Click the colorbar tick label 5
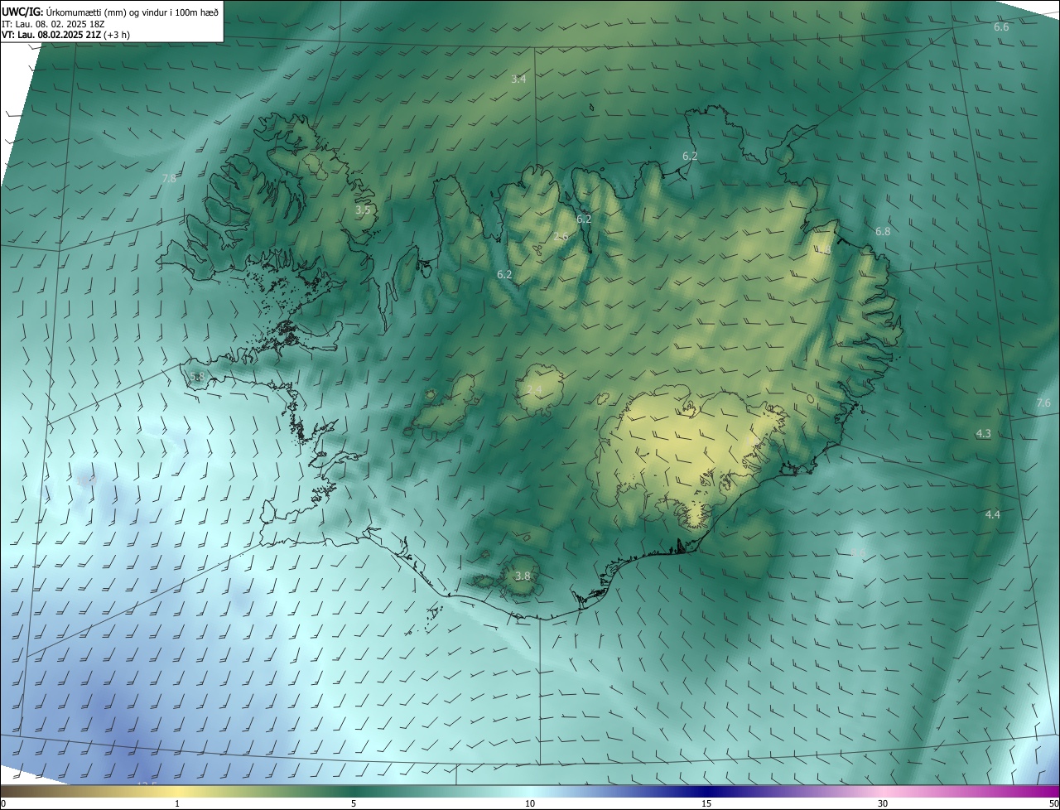 click(354, 803)
